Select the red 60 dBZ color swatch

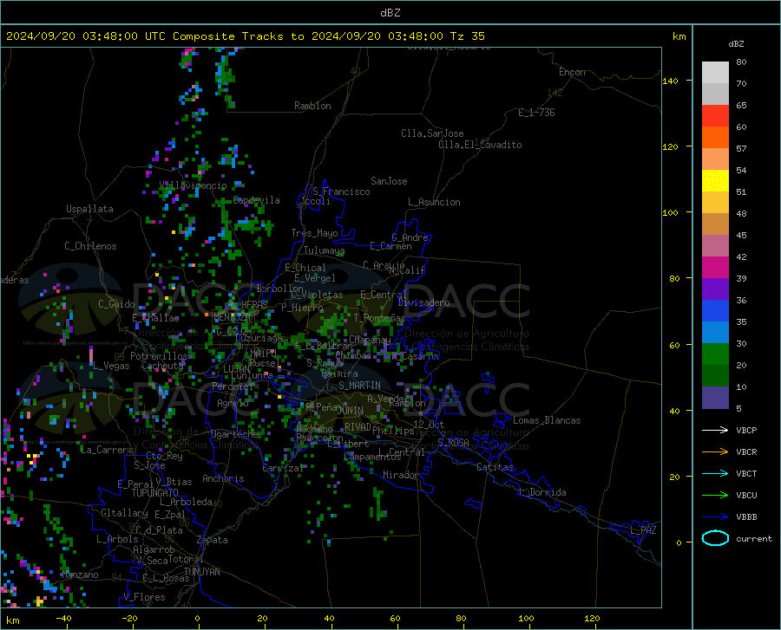[715, 116]
